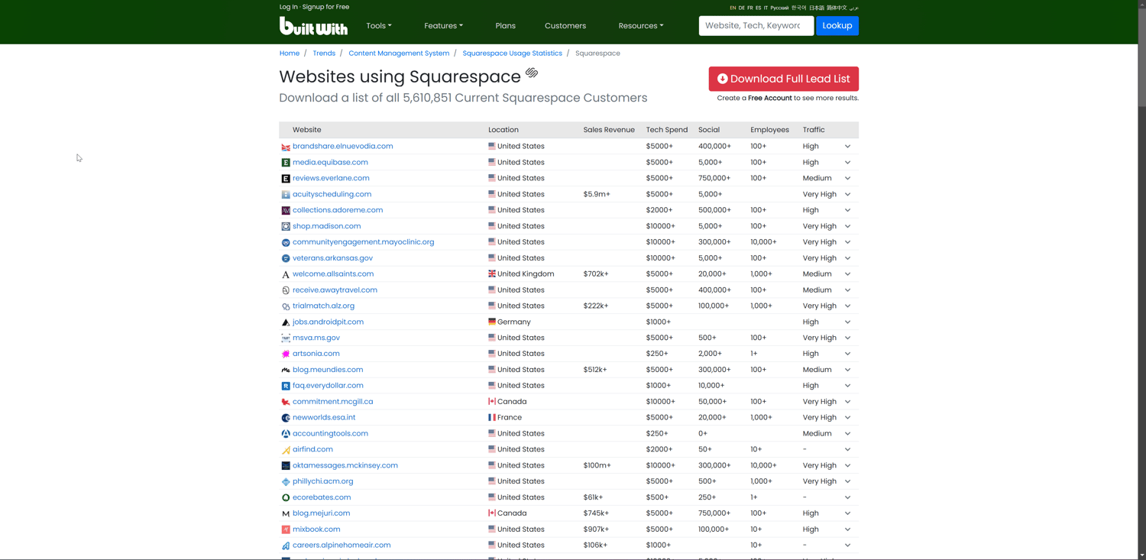
Task: Open the Customers page
Action: [565, 26]
